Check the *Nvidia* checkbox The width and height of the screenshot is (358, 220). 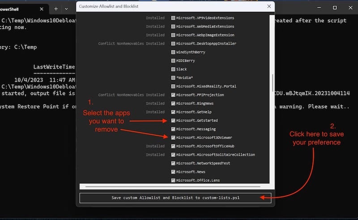tap(173, 78)
